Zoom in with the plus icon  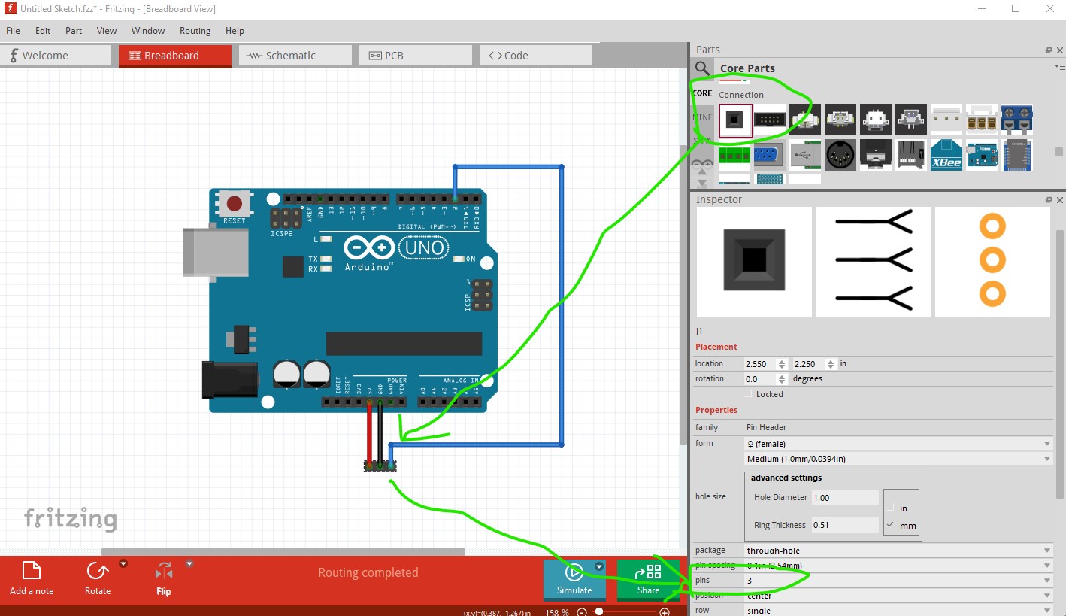[x=665, y=612]
